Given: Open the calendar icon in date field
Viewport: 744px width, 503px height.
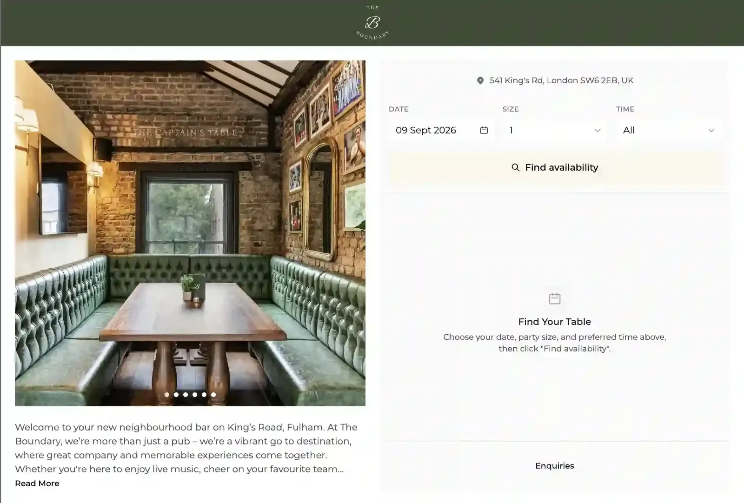Looking at the screenshot, I should point(484,130).
